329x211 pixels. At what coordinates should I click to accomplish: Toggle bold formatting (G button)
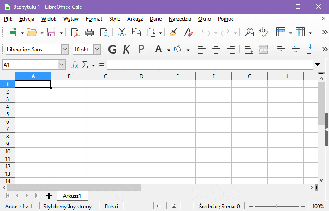(x=112, y=49)
